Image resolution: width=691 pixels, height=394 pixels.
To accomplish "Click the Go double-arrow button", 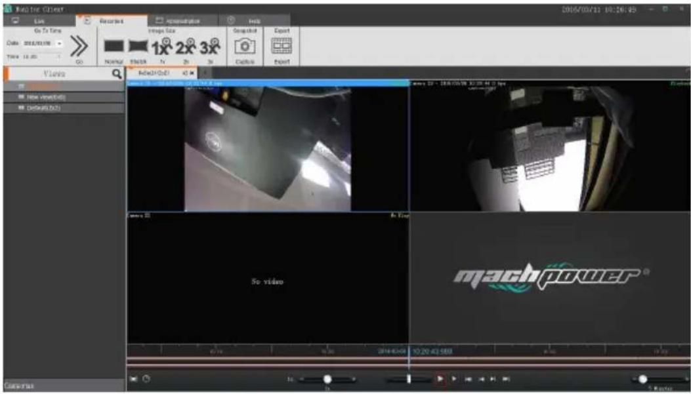I will point(79,46).
